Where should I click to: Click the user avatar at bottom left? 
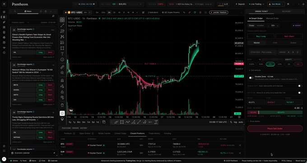click(x=4, y=159)
